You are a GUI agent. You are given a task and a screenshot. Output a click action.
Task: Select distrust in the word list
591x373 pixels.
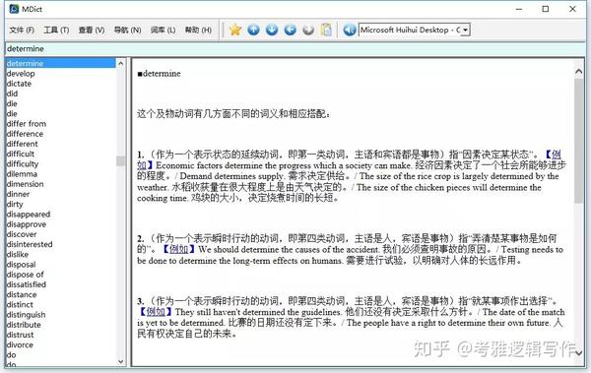tap(20, 335)
